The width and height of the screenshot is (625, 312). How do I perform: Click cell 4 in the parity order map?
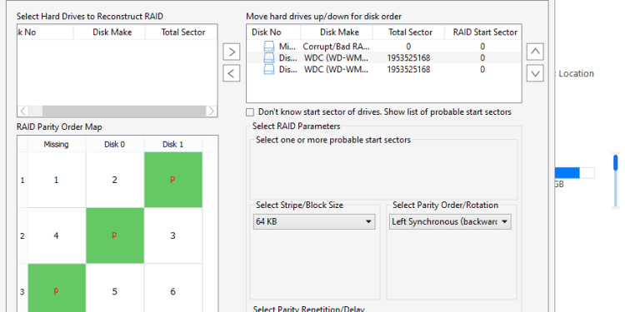57,235
